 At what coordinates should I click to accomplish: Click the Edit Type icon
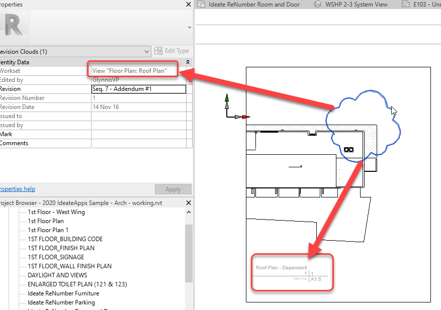[159, 51]
